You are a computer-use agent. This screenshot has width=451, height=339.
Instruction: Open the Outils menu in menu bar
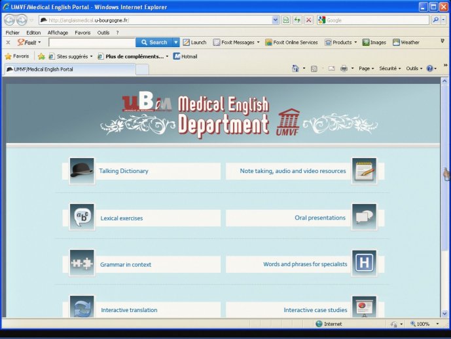tap(103, 33)
